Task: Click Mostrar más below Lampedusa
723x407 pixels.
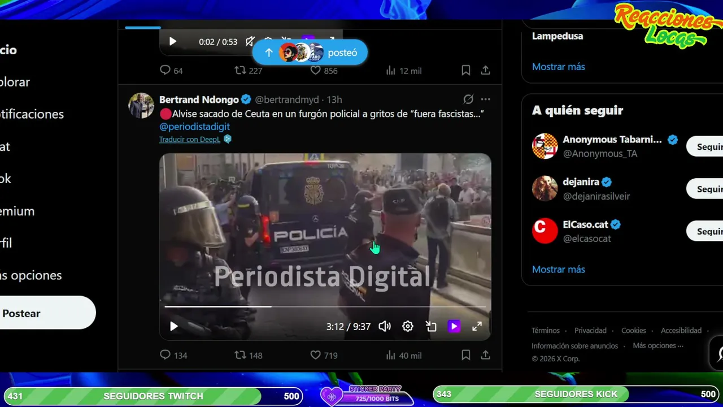Action: coord(559,67)
